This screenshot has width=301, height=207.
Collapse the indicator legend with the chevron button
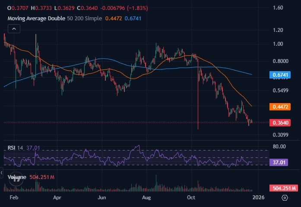[13, 29]
